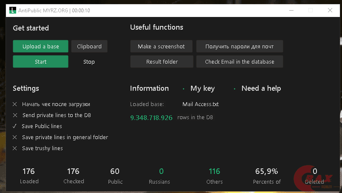Screen dimensions: 342x193
Task: Enable 'Save private lines in general folder'
Action: pos(15,137)
